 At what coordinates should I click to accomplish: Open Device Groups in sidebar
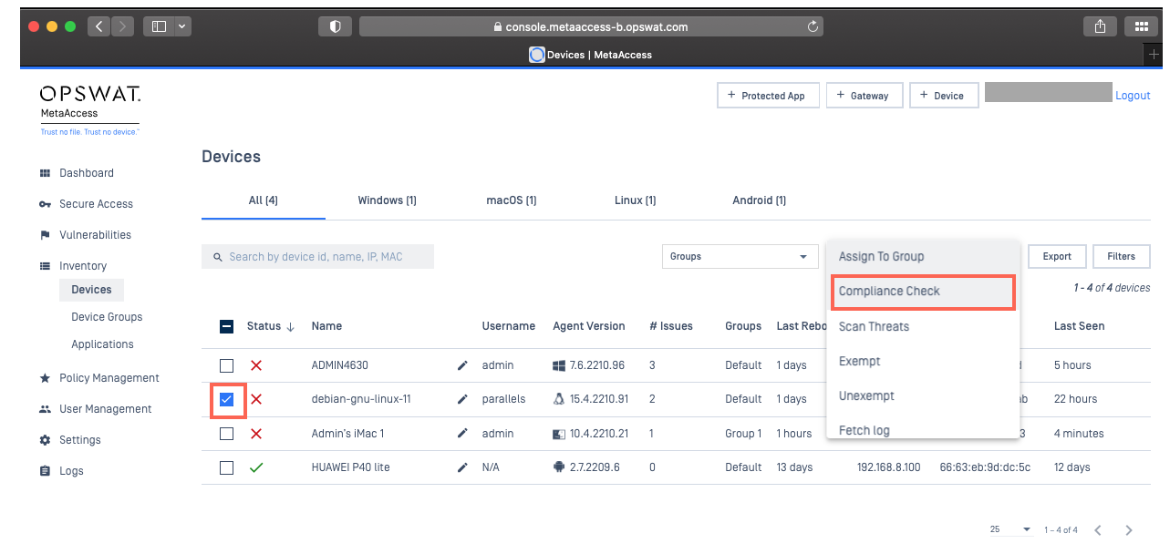point(107,317)
